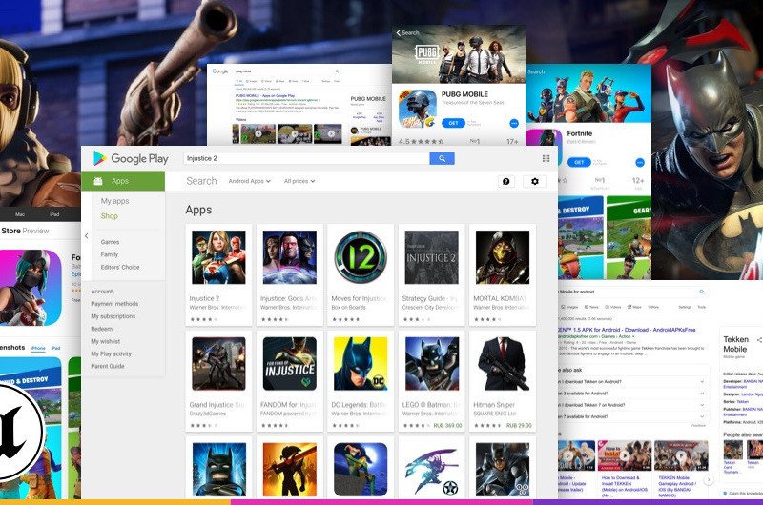Open the stickman warrior app icon in the bottom row
Viewport: 763px width, 505px height.
click(290, 470)
